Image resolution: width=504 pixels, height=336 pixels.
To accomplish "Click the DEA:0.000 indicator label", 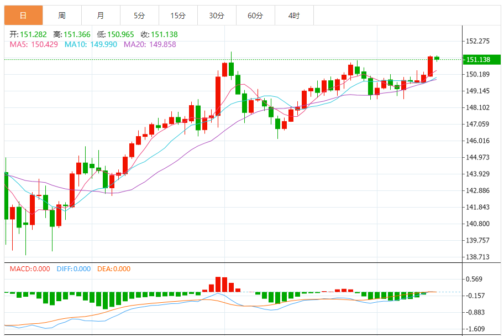I will pyautogui.click(x=114, y=269).
